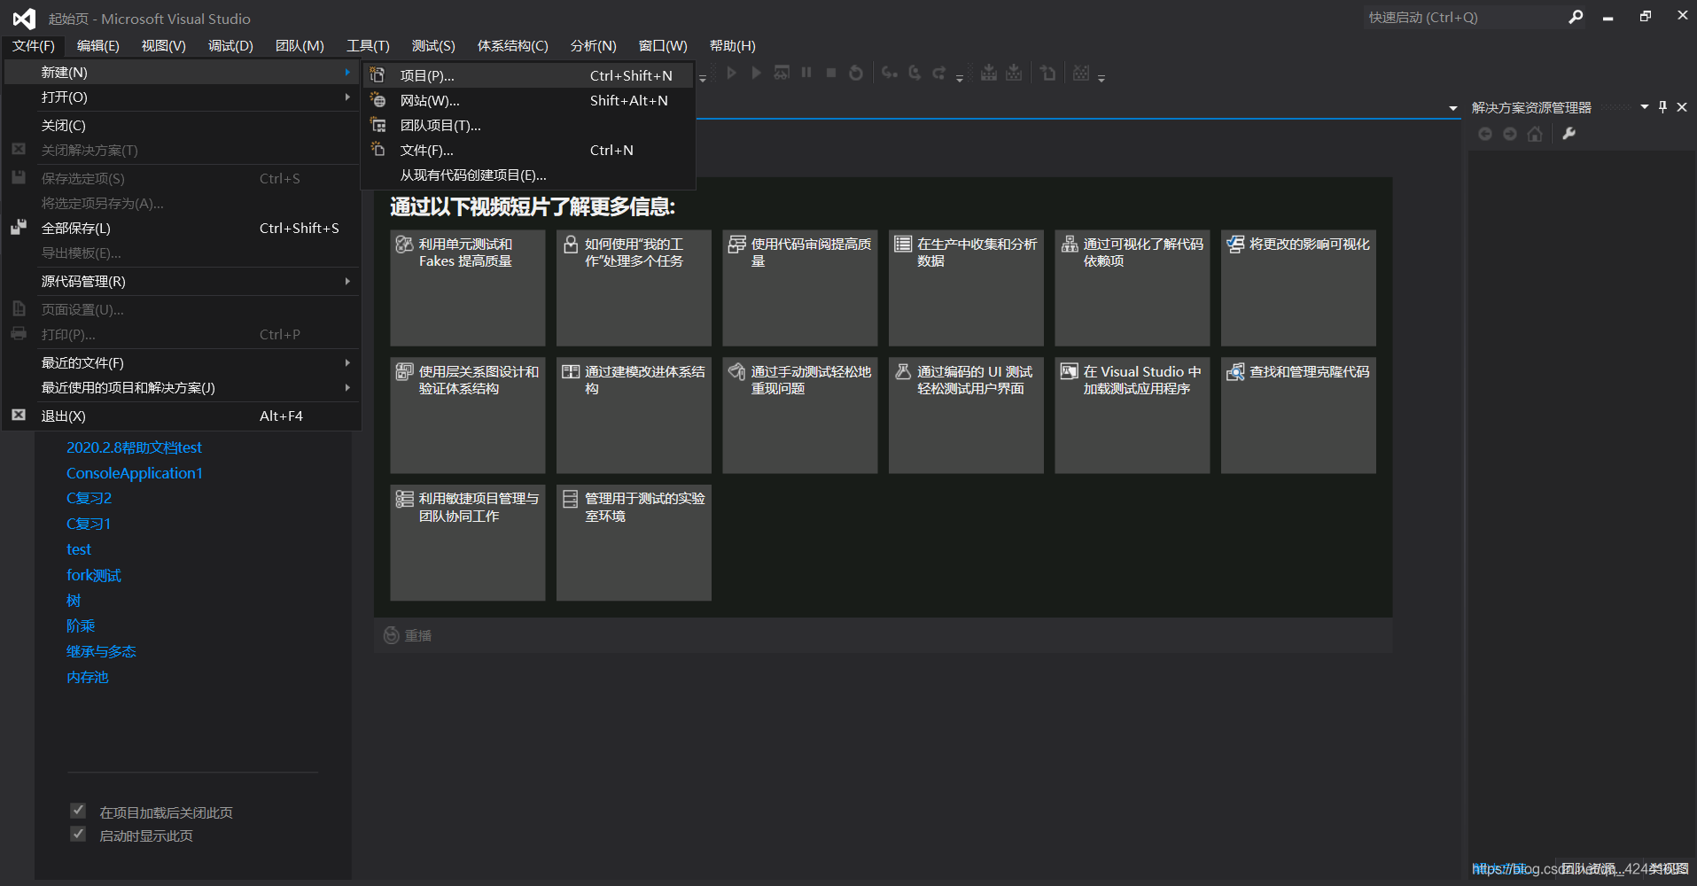Click the 重播 replay button
Image resolution: width=1697 pixels, height=886 pixels.
(408, 635)
